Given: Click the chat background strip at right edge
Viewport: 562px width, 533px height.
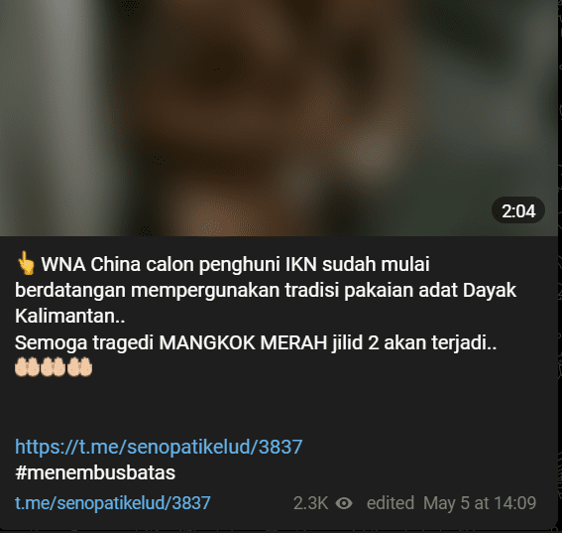Looking at the screenshot, I should [560, 266].
